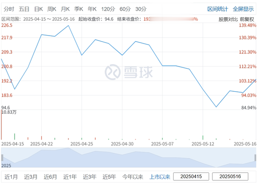Screen dimensions: 258x184
Task: Click the 区间统计 link
Action: tap(218, 9)
